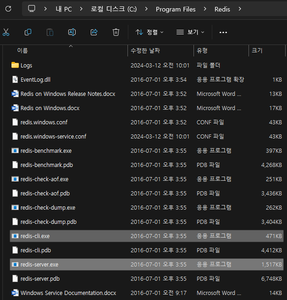The width and height of the screenshot is (287, 300).
Task: Expand the chevron after Program Files
Action: tap(205, 9)
